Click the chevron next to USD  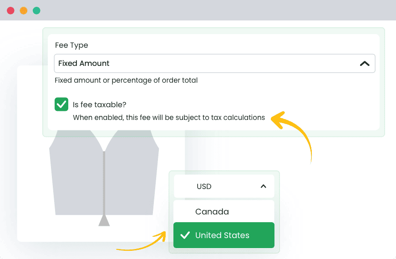point(263,186)
